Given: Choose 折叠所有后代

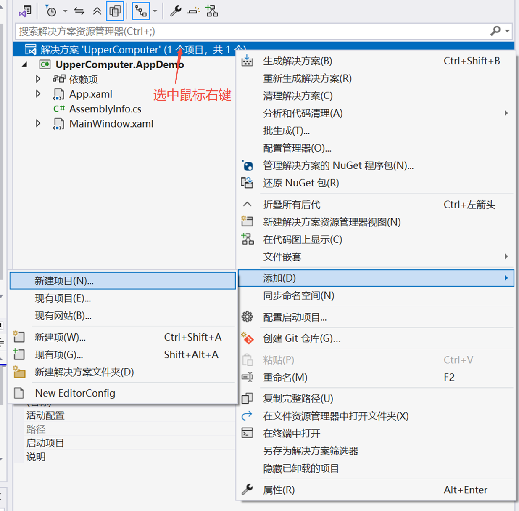Looking at the screenshot, I should (376, 205).
